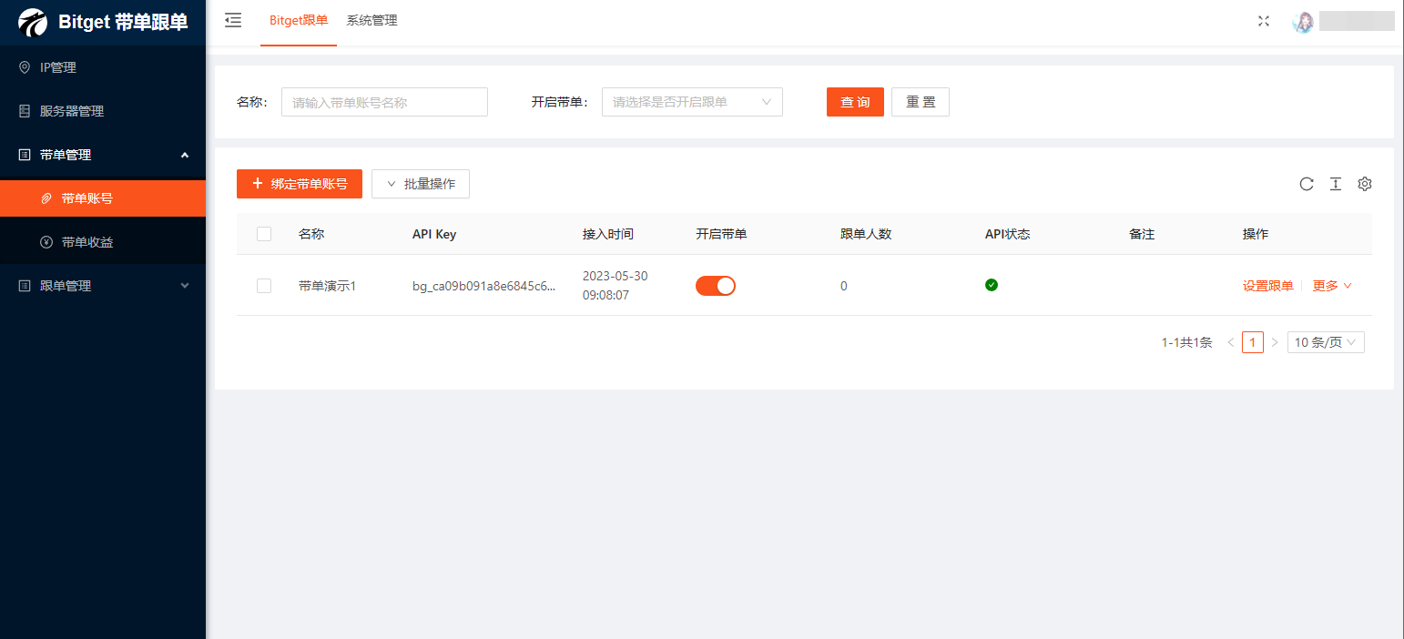Turn off 开启带单 switch for 带单演示1
Screen dimensions: 1404x639
tap(716, 286)
